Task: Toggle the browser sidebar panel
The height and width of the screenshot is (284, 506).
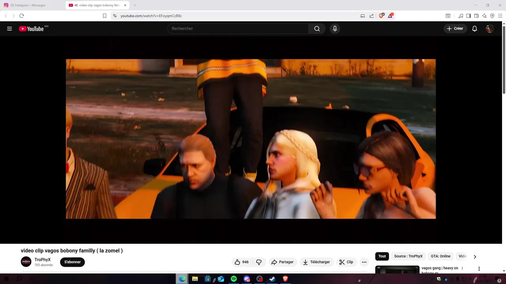Action: pyautogui.click(x=468, y=16)
